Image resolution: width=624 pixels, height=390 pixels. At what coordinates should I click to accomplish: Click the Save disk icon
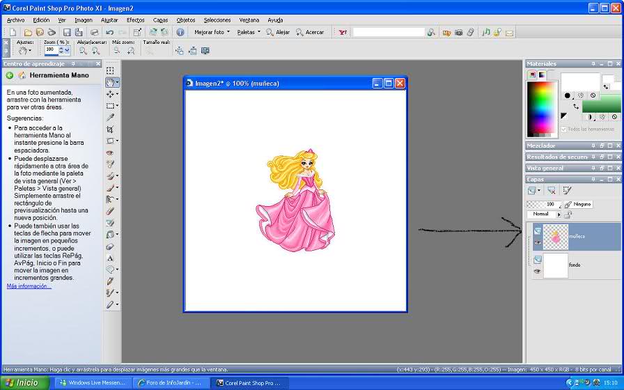(x=68, y=32)
